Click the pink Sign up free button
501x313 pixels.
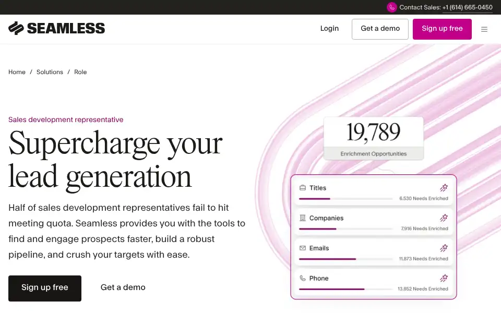click(x=442, y=29)
